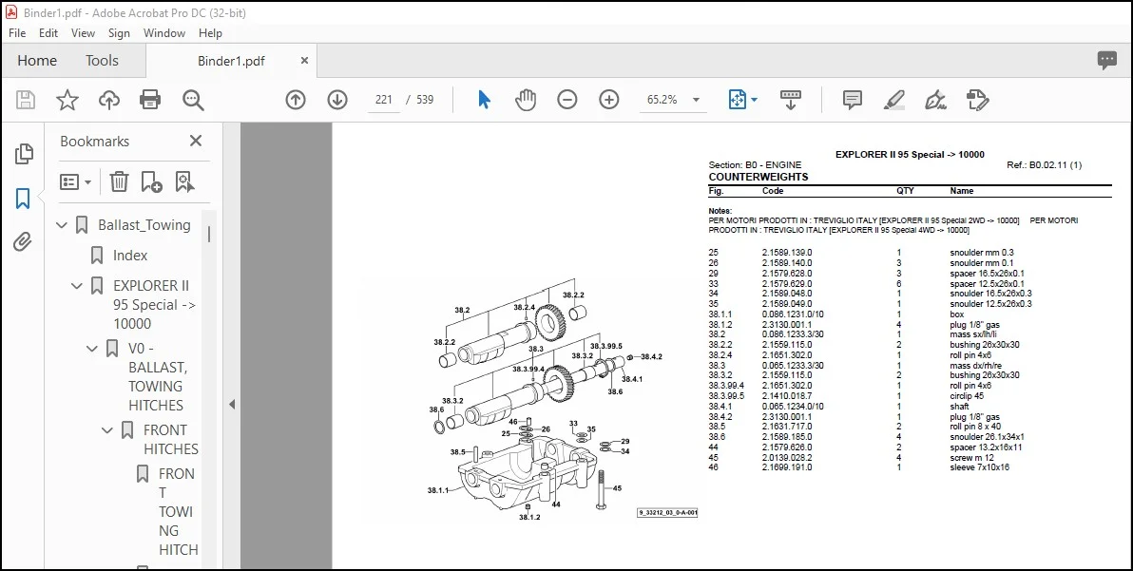Open the scrolling mode keyboard icon
This screenshot has width=1133, height=571.
click(x=791, y=100)
